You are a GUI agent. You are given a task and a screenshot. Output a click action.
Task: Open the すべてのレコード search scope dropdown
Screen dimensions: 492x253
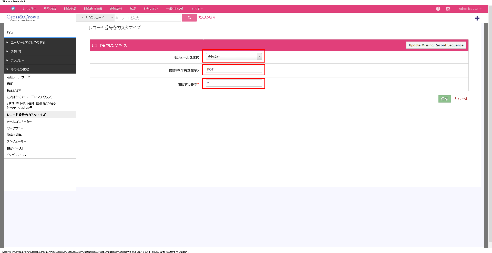point(95,18)
